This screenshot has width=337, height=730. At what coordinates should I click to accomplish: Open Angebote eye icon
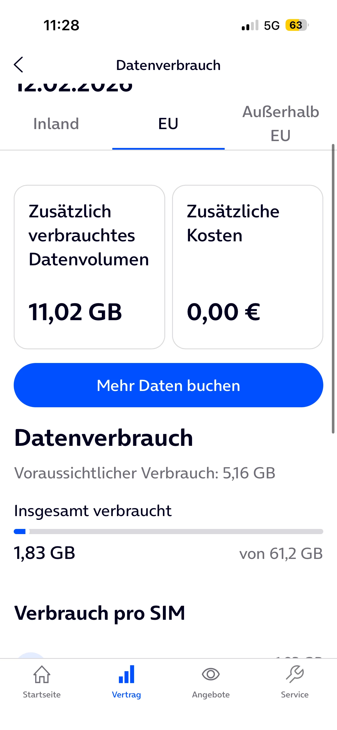(x=211, y=674)
